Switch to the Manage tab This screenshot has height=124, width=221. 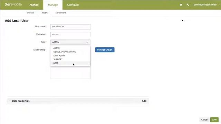coord(53,5)
